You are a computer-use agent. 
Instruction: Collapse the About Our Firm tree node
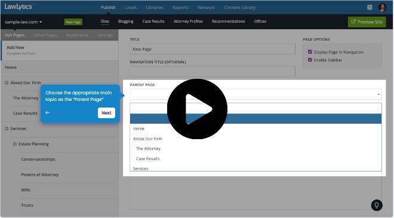pyautogui.click(x=7, y=82)
